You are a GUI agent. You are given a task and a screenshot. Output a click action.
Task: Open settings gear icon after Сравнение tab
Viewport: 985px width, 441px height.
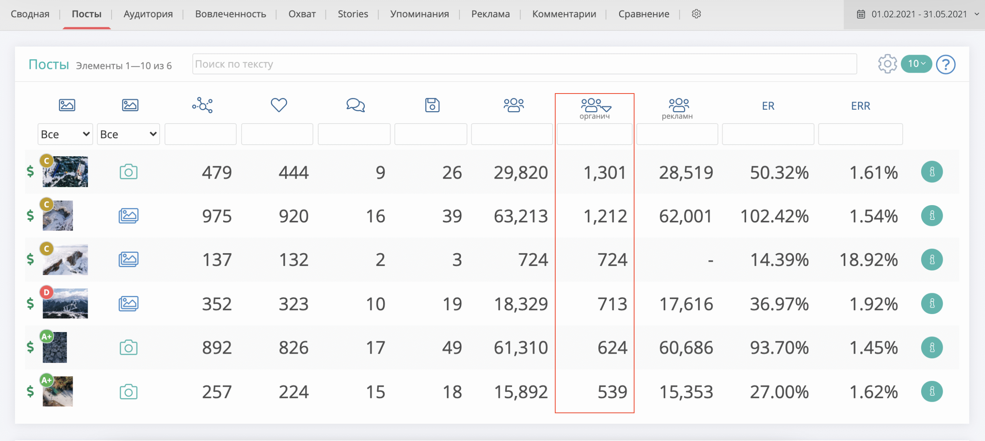tap(696, 14)
